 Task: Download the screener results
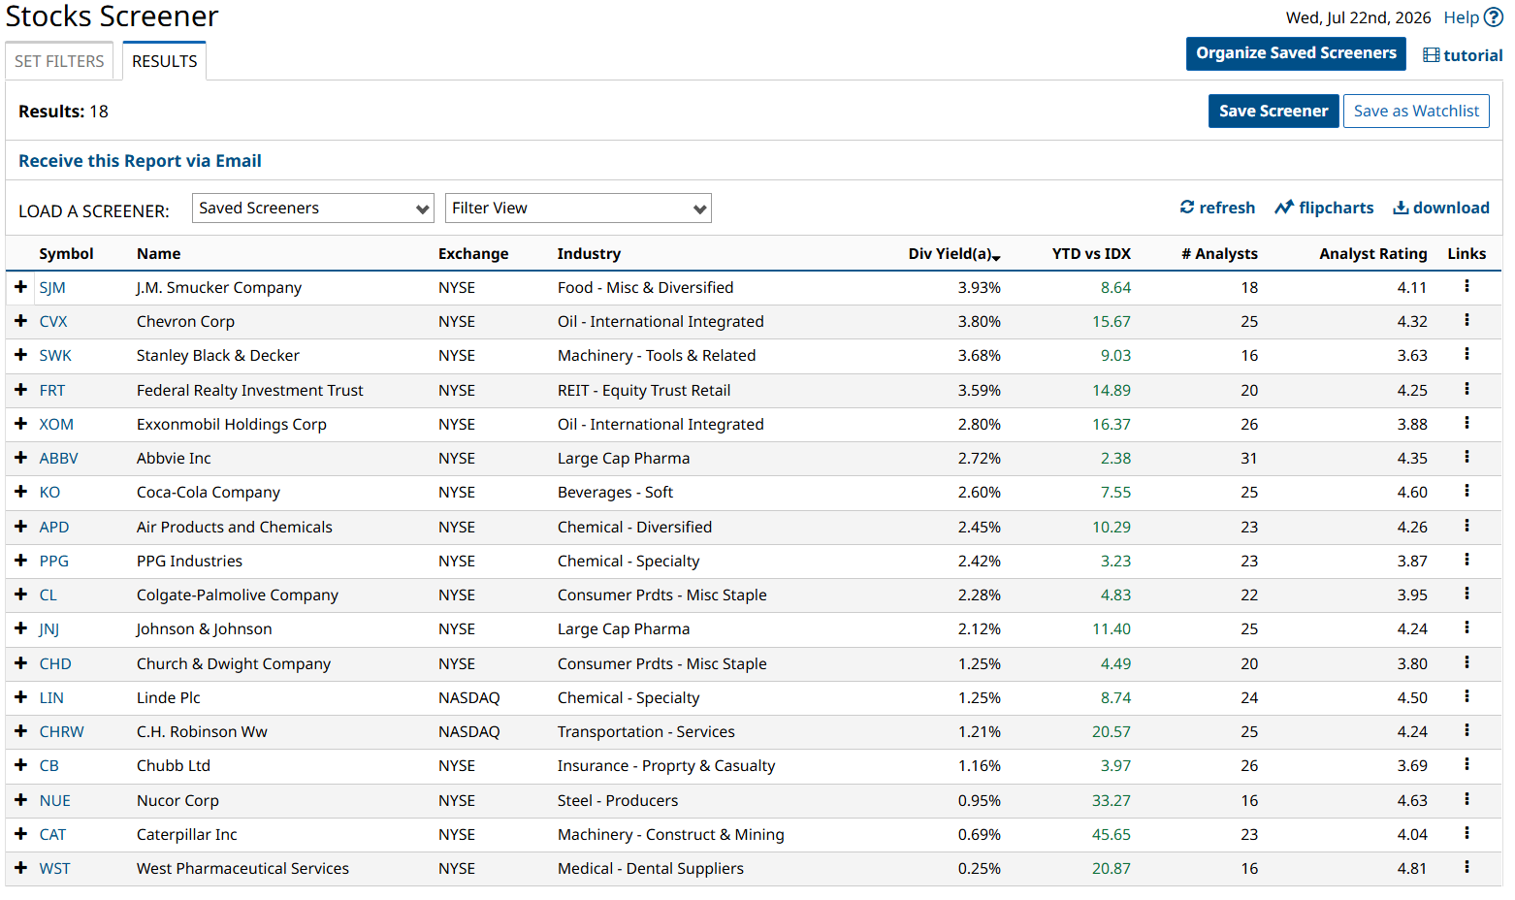[1441, 208]
